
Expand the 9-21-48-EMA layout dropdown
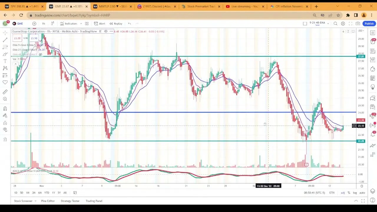(328, 24)
